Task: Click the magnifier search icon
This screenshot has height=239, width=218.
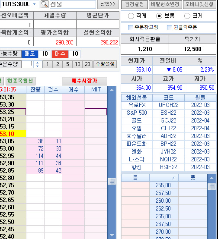Action: pyautogui.click(x=45, y=4)
